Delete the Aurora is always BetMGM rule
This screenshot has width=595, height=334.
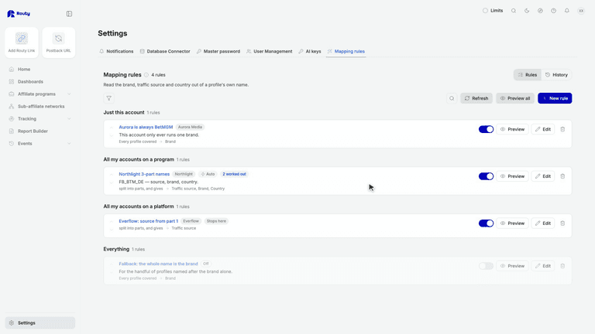tap(562, 129)
